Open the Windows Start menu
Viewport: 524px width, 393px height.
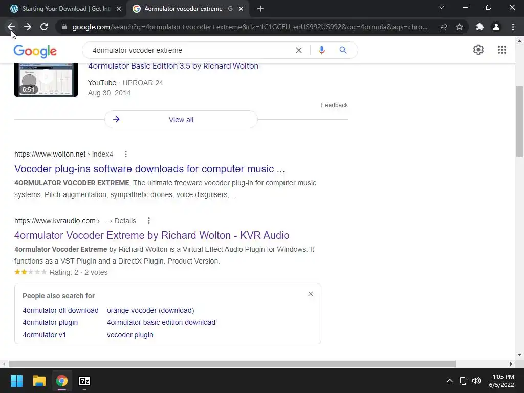coord(16,381)
